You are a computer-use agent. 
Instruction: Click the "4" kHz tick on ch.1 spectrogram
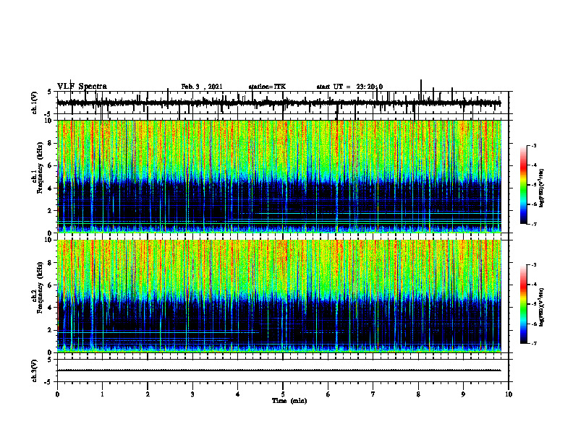51,188
